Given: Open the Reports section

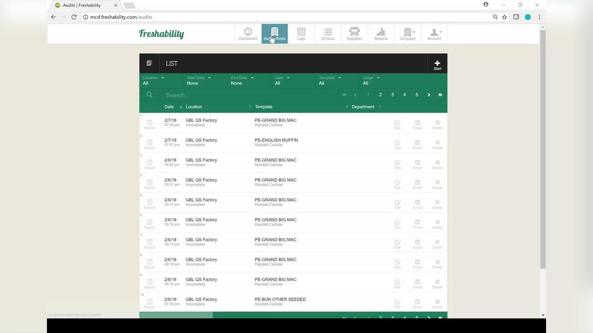Looking at the screenshot, I should 381,34.
